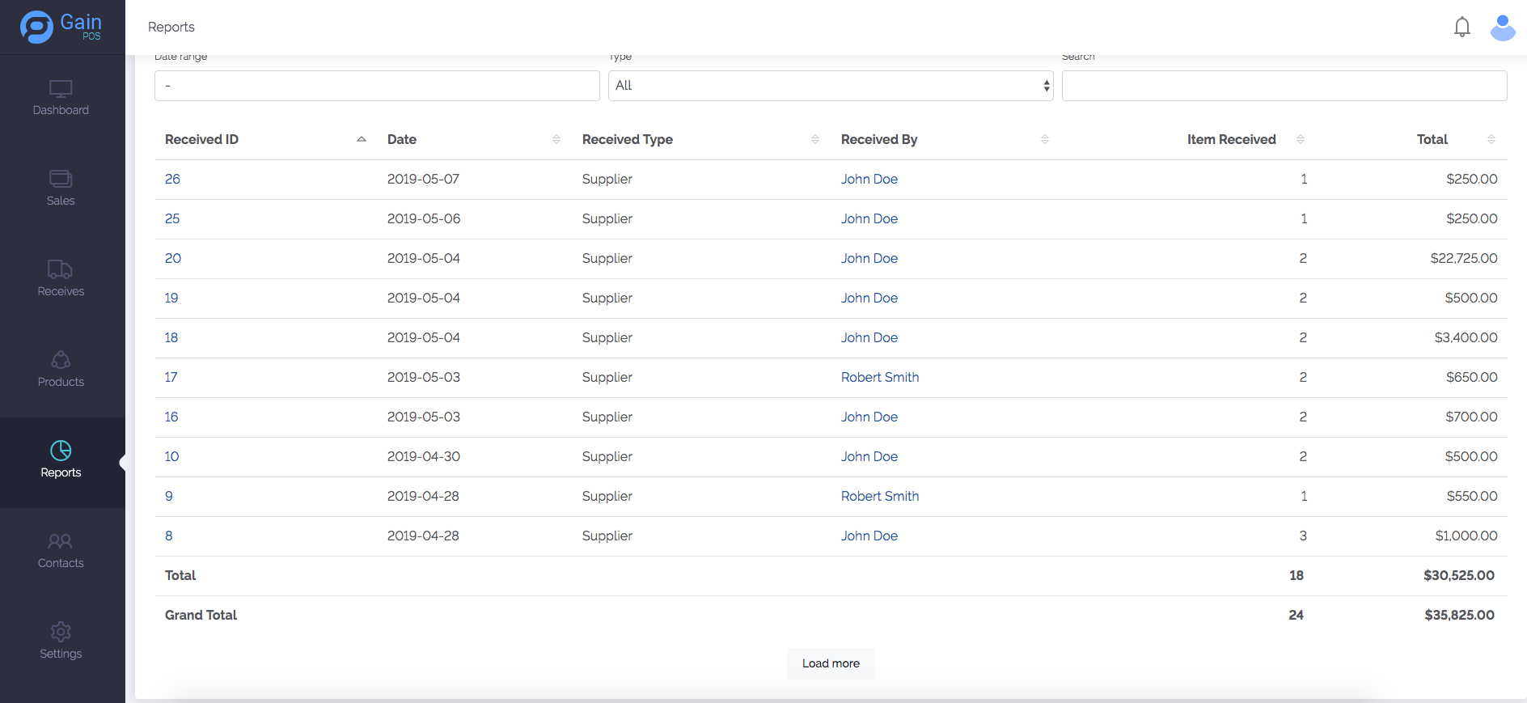
Task: Open the user profile avatar
Action: [x=1502, y=28]
